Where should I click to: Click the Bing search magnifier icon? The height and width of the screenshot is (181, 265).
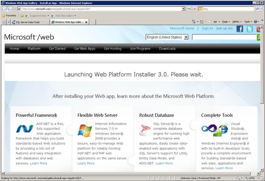click(x=257, y=9)
